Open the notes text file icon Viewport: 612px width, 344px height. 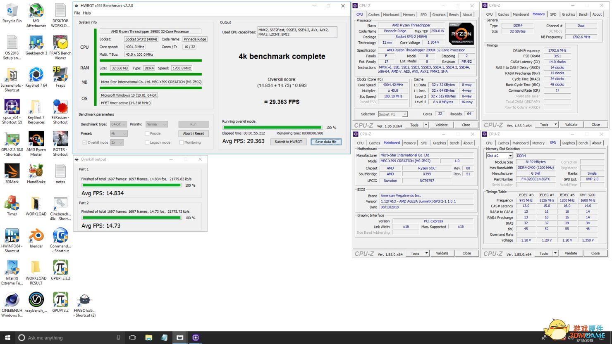pos(60,174)
